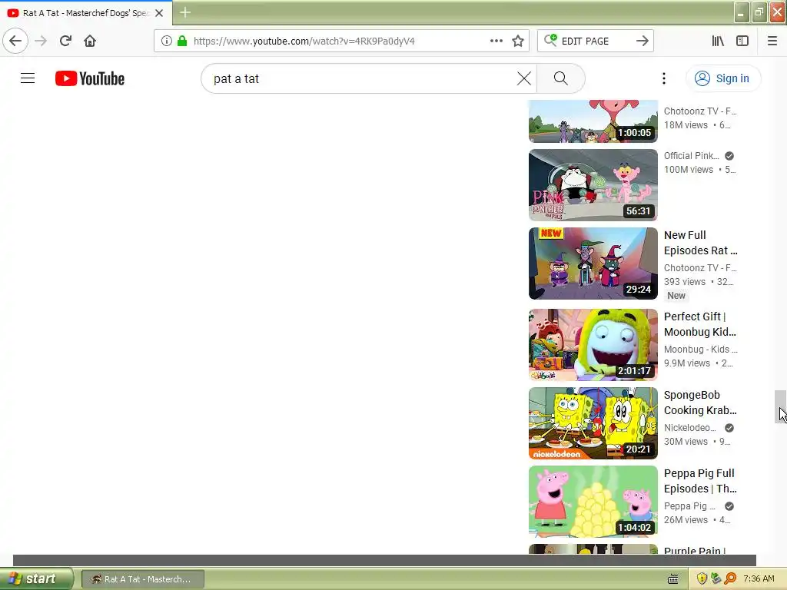Screen dimensions: 787x590
Task: Click '393 views' under New Full Episodes
Action: click(685, 282)
